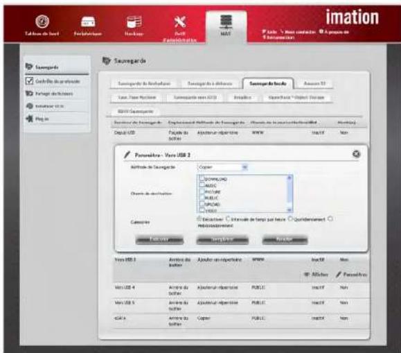
Task: Click the middle dark button in dialog
Action: tap(222, 240)
